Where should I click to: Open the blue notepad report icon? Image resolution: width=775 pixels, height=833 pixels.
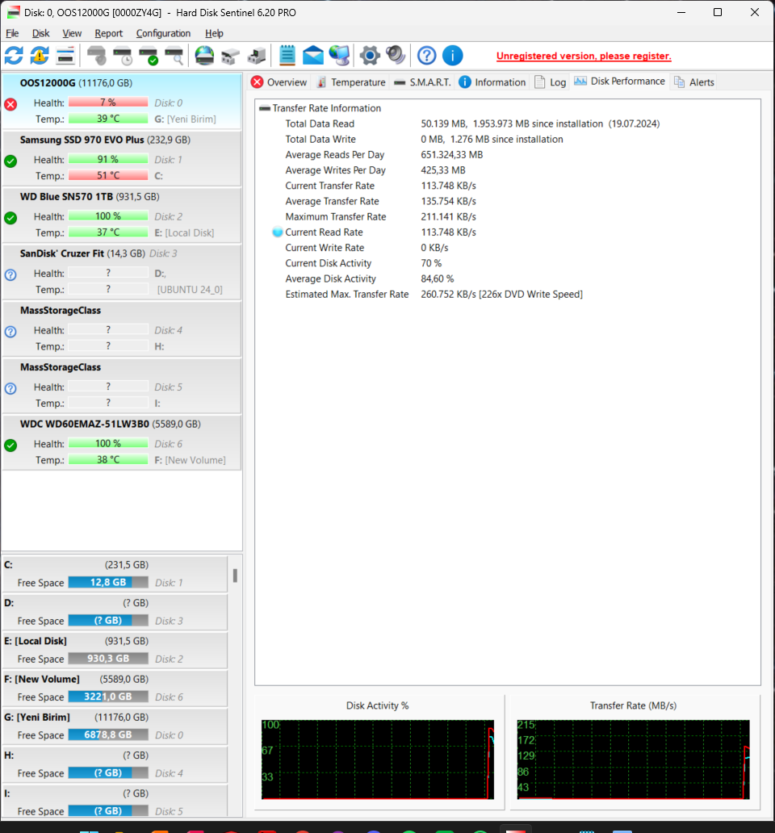[x=287, y=55]
